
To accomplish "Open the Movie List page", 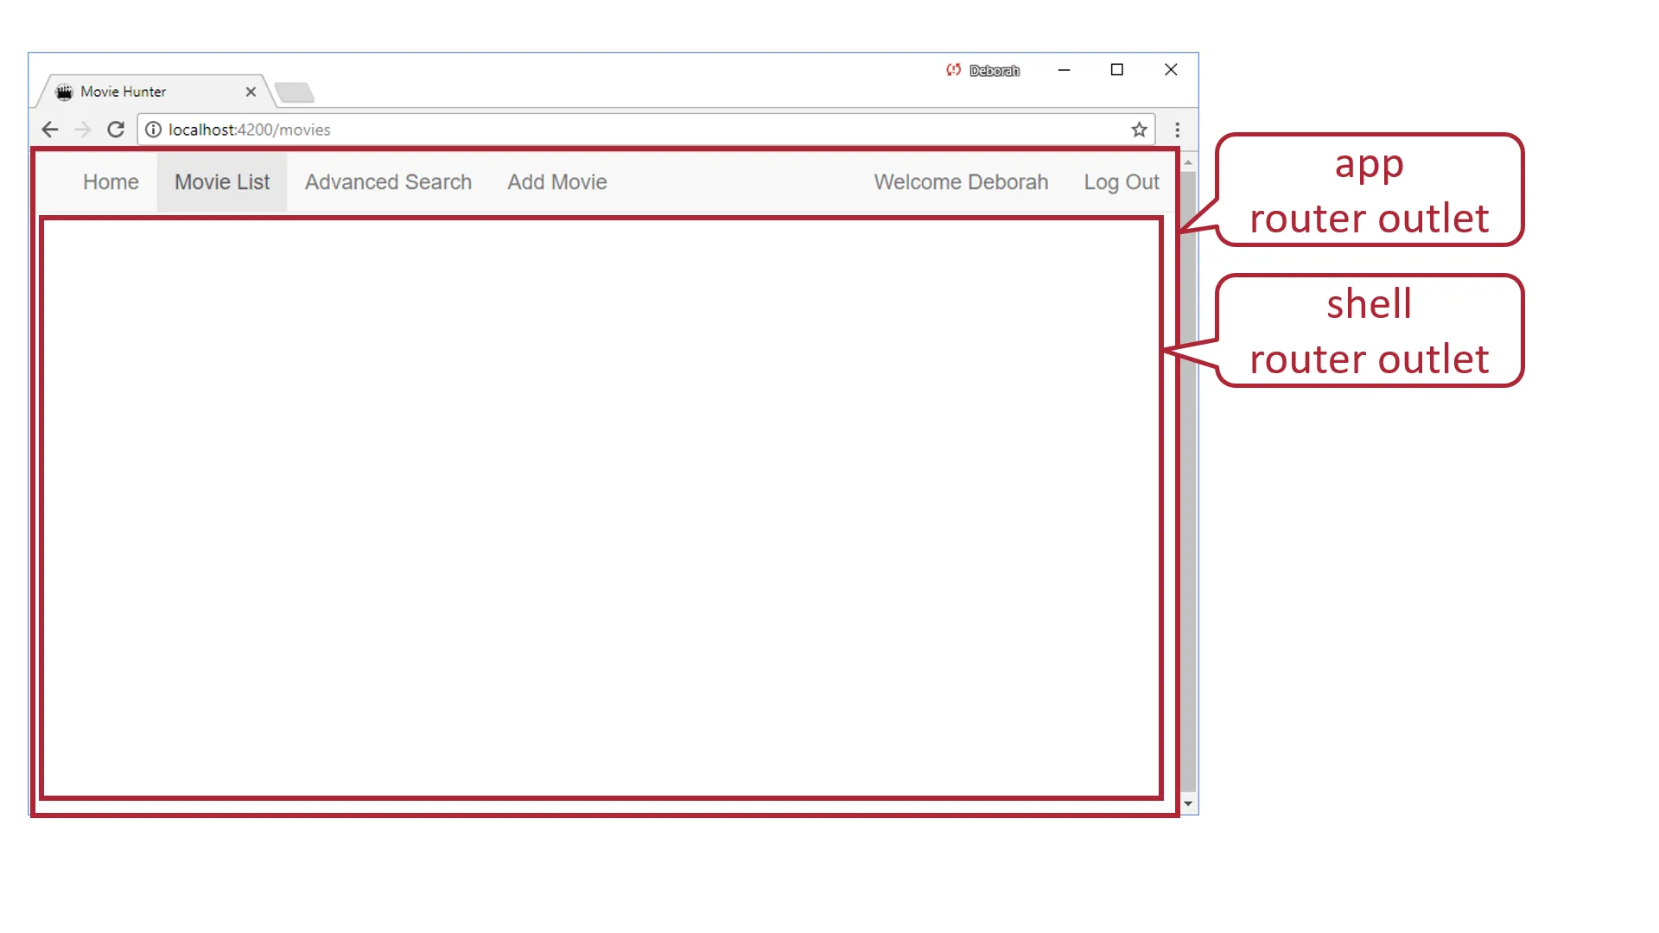I will click(222, 182).
